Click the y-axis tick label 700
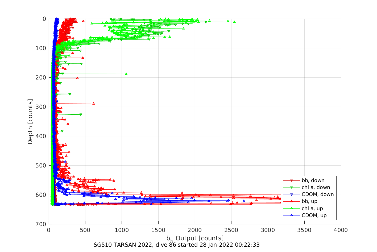Screen dimensions: 377x252 [x=41, y=224]
